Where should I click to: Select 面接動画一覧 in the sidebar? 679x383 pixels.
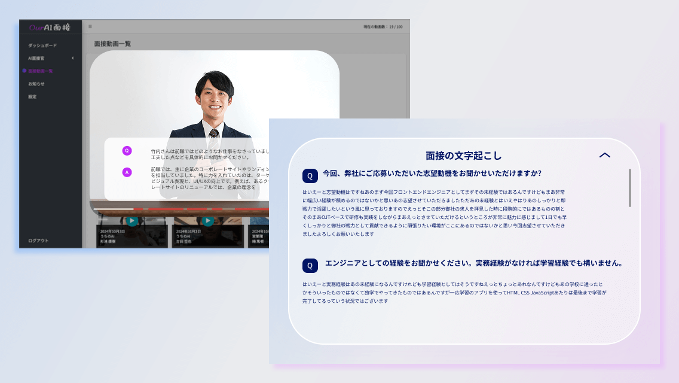[x=42, y=71]
